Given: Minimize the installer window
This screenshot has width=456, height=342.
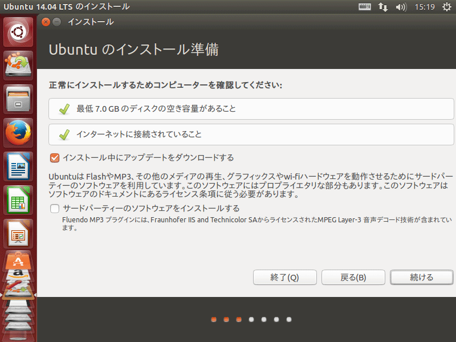Looking at the screenshot, I should click(57, 22).
